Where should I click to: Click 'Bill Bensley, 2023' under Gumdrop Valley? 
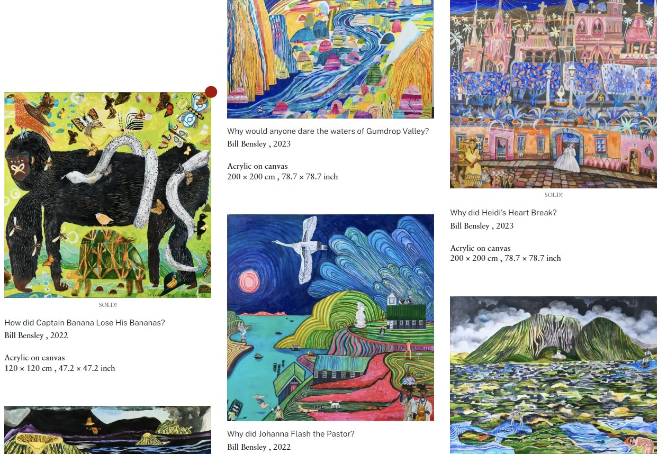click(x=259, y=144)
